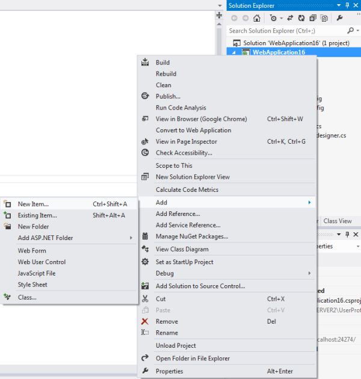Viewport: 361px width, 379px height.
Task: Click Publish... menu entry
Action: tap(227, 96)
